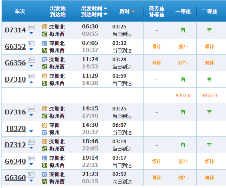Viewport: 226px width, 188px height.
Task: Expand price details under D7314
Action: (x=31, y=33)
